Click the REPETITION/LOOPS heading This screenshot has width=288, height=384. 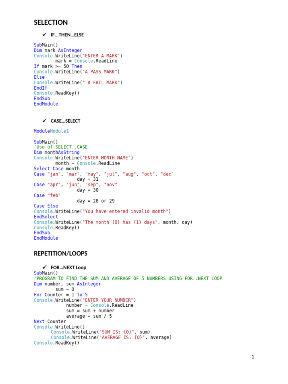(x=60, y=253)
